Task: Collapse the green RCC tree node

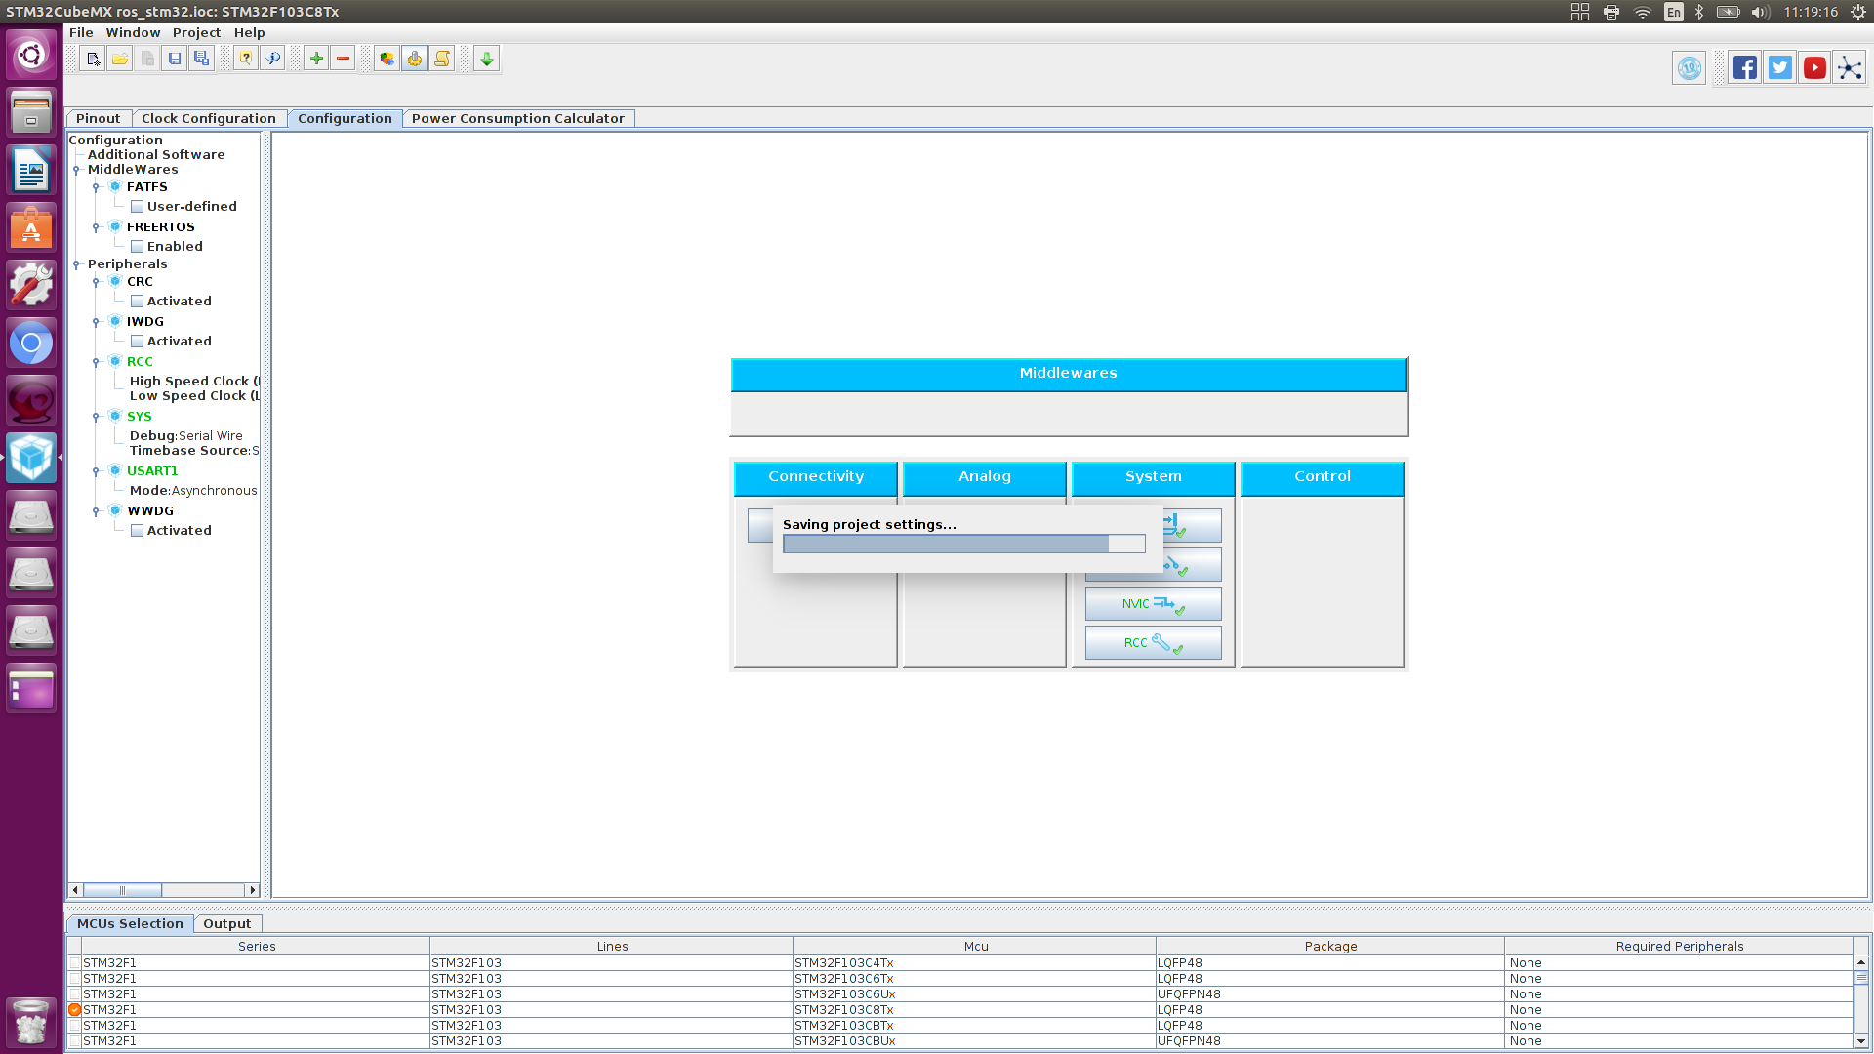Action: (x=96, y=362)
